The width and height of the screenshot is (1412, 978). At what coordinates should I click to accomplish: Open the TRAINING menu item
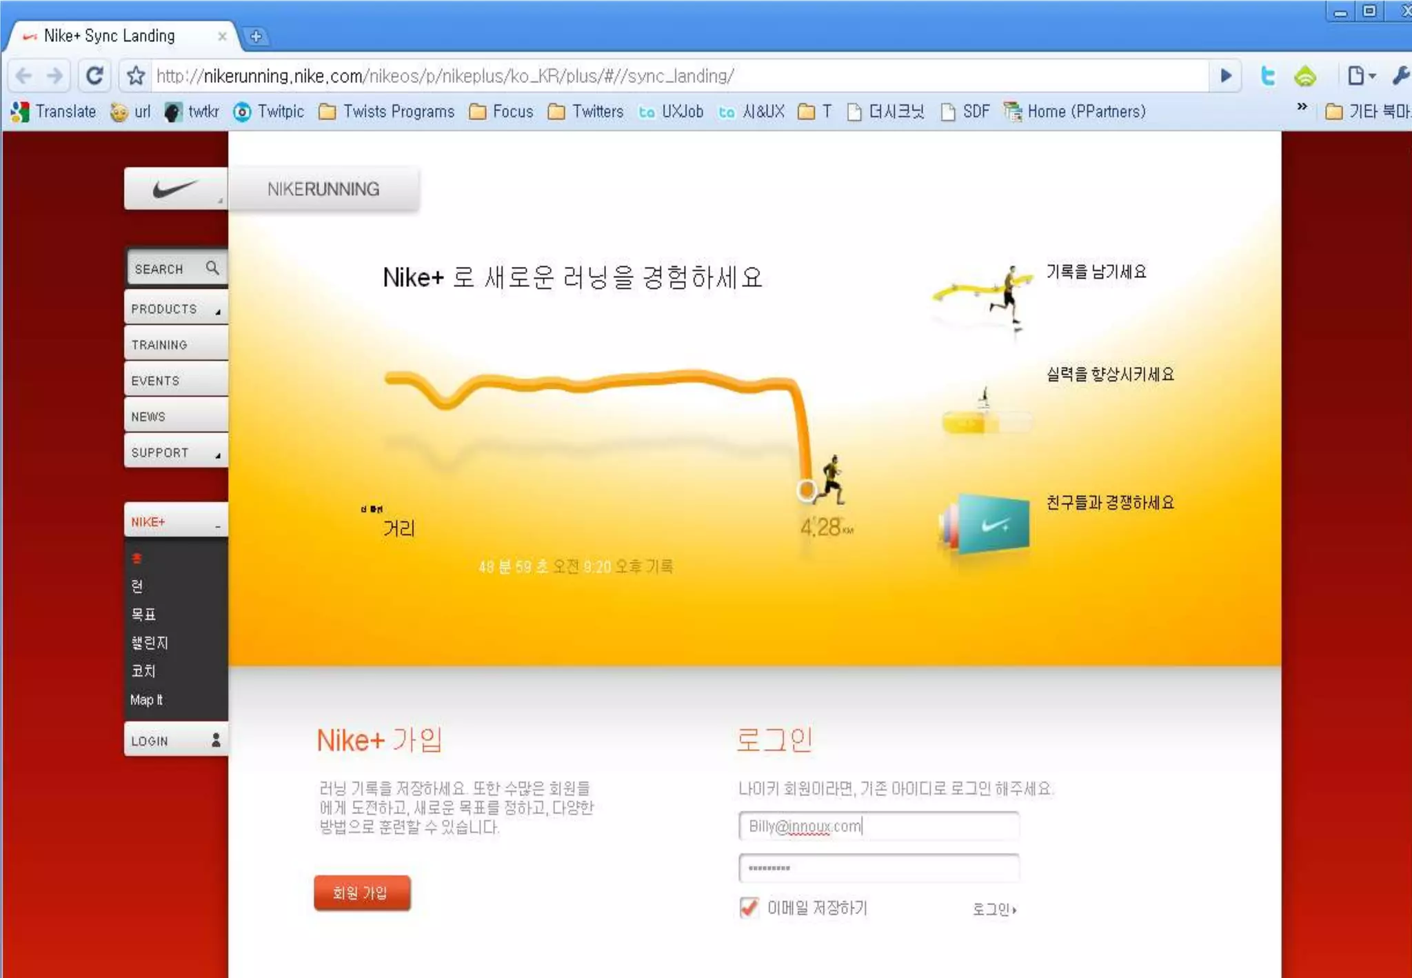(159, 345)
